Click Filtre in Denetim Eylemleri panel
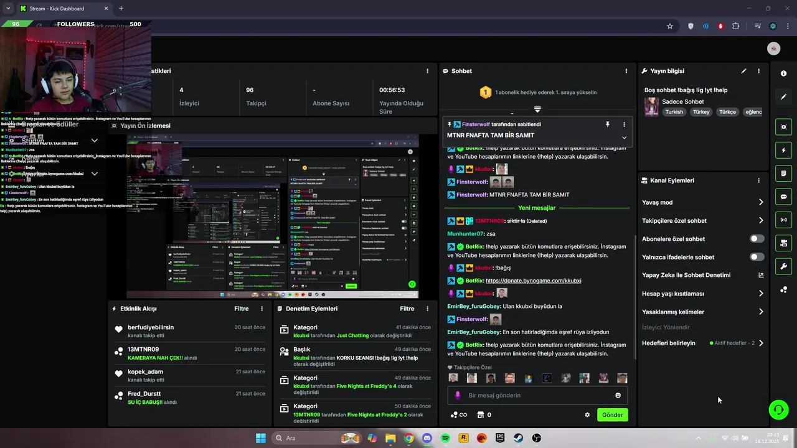The height and width of the screenshot is (448, 797). (x=407, y=309)
